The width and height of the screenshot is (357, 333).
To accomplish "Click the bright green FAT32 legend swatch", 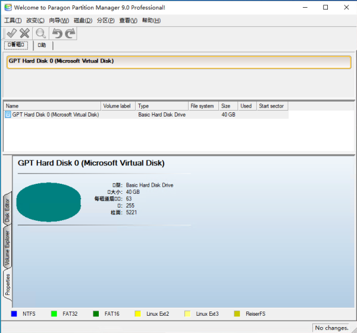I will (x=54, y=313).
